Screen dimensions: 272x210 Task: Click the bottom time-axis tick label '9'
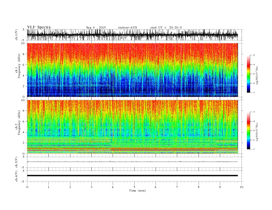220,187
